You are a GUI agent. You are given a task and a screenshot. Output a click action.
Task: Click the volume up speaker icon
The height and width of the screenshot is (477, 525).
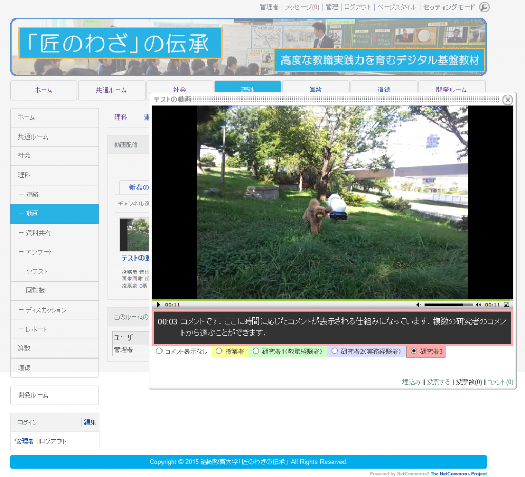click(478, 305)
